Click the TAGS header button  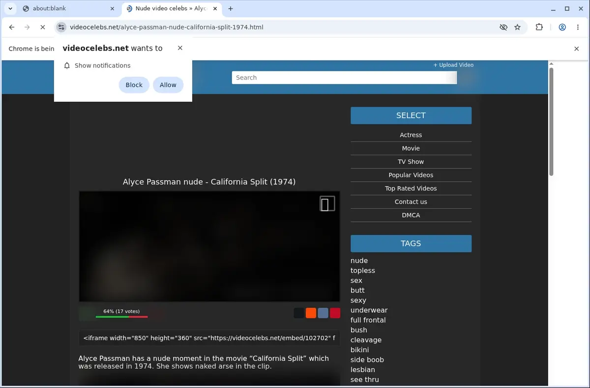[411, 244]
